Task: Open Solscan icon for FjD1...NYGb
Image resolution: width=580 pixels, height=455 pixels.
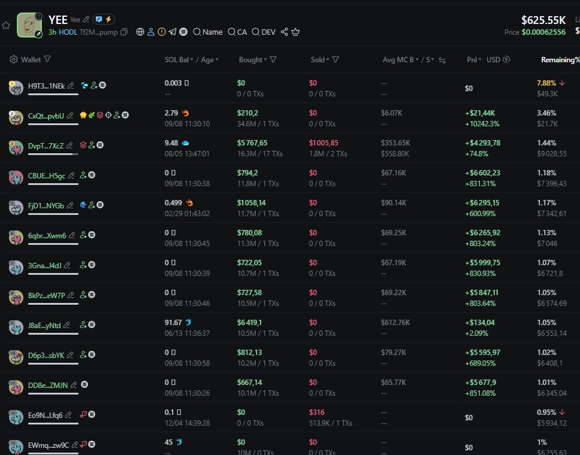Action: pos(100,205)
